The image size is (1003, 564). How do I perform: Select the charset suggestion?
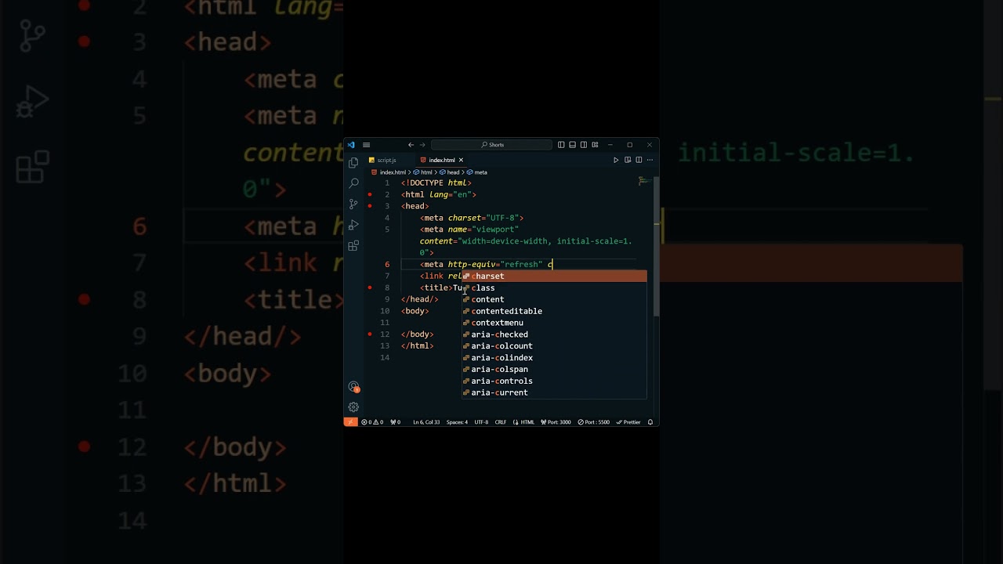[554, 276]
